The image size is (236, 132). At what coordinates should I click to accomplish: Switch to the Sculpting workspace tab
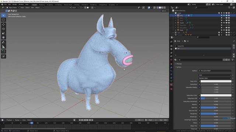click(x=50, y=5)
